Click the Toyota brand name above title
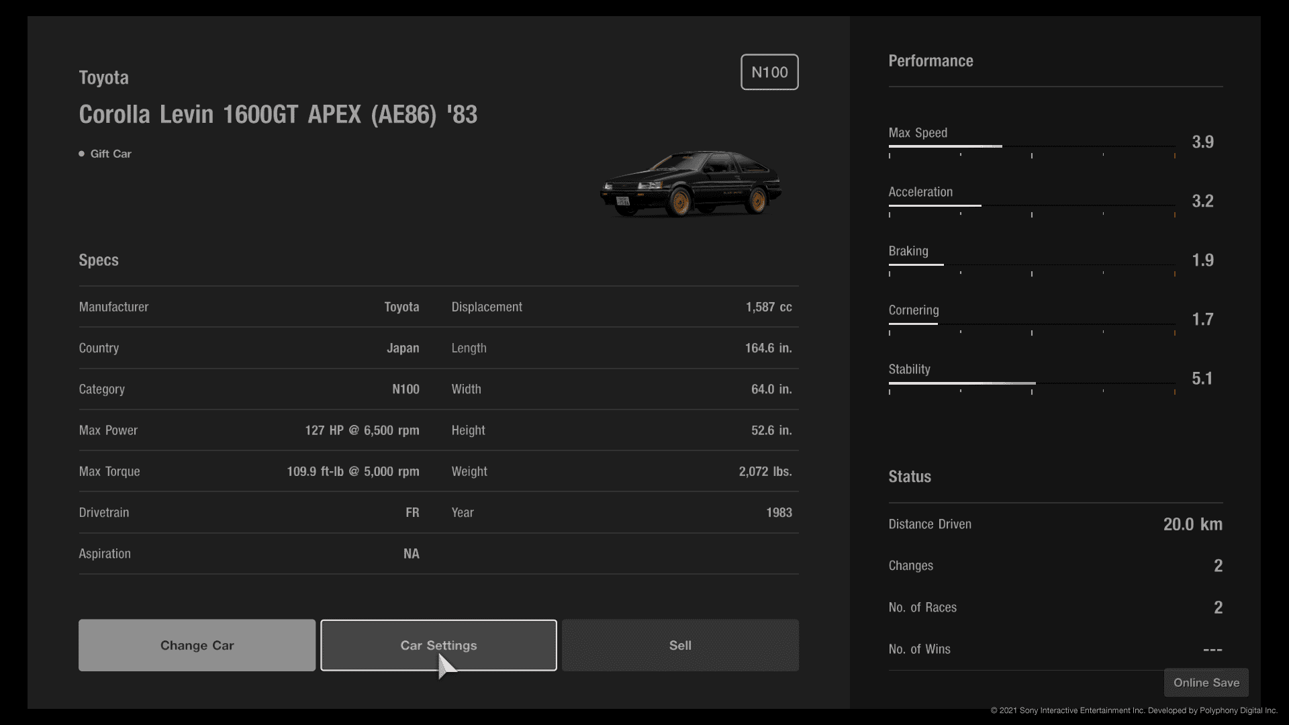This screenshot has height=725, width=1289. 103,78
